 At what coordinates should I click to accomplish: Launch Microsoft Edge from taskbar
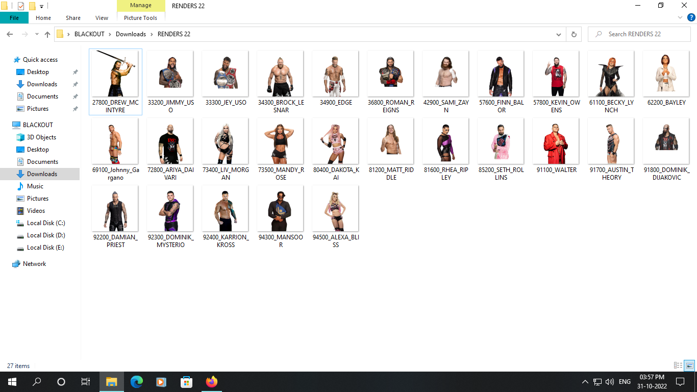pyautogui.click(x=136, y=382)
